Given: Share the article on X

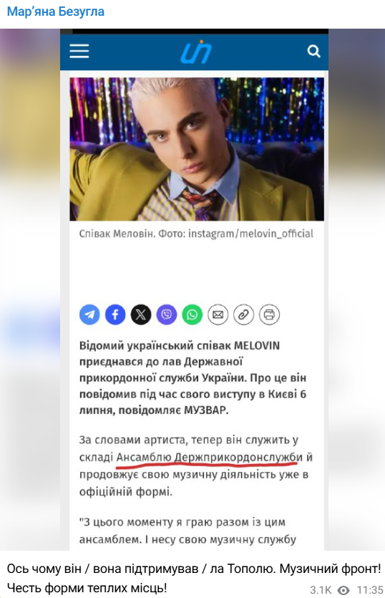Looking at the screenshot, I should coord(141,314).
